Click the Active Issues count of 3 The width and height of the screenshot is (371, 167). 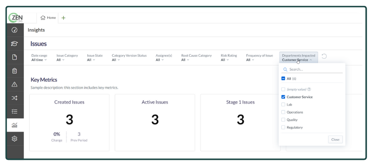pos(155,120)
